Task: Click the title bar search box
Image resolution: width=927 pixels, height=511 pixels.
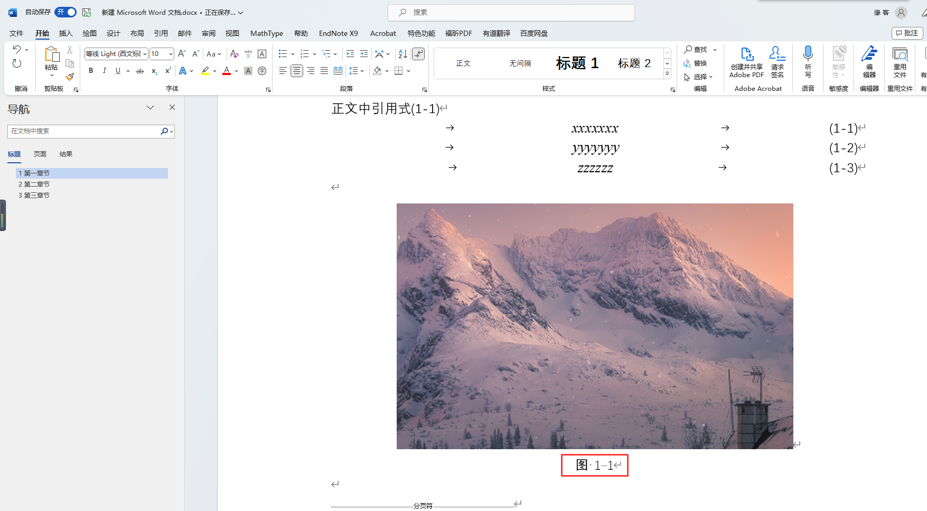Action: pyautogui.click(x=511, y=13)
